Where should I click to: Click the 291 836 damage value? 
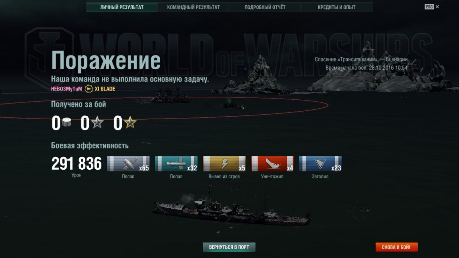76,164
